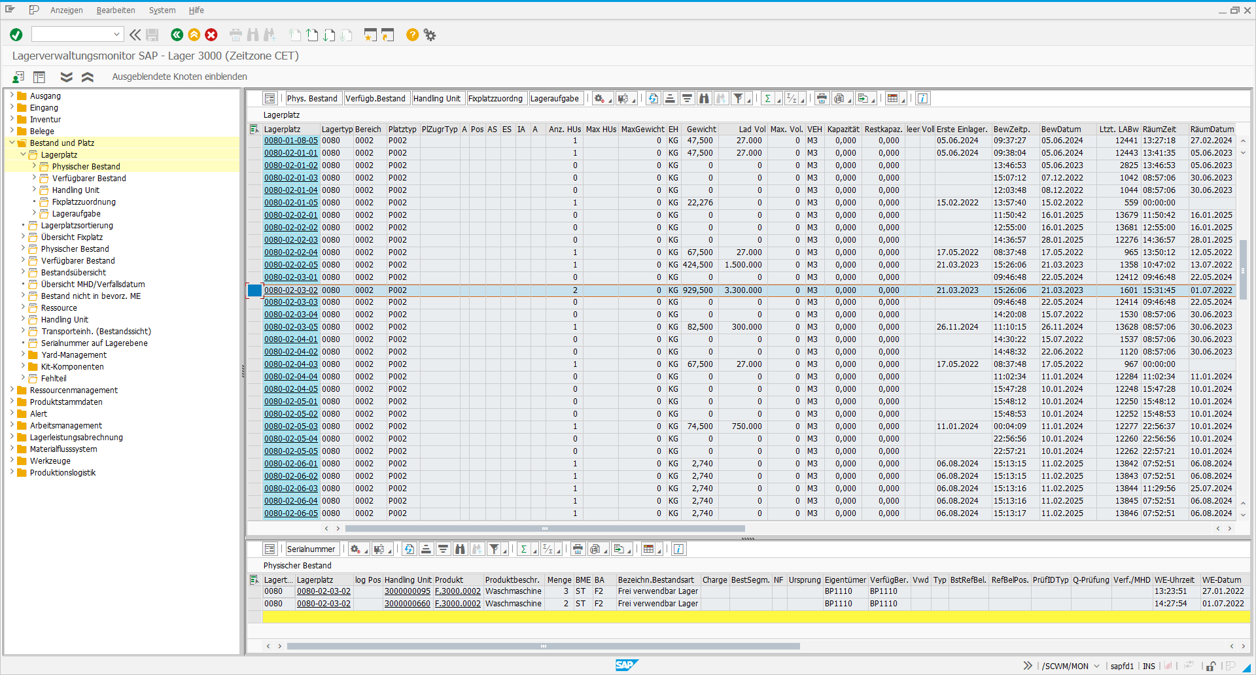Open details icon left of Phys. Bestand button
1256x675 pixels.
click(x=270, y=98)
